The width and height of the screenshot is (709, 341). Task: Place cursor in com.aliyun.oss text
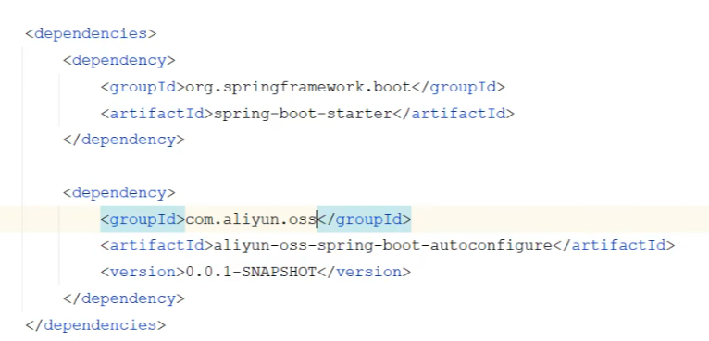click(251, 220)
